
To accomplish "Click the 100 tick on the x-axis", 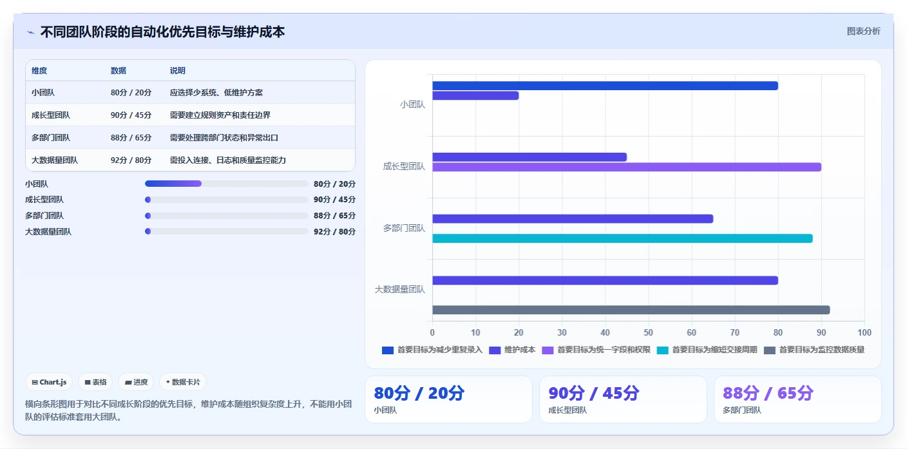I will point(864,332).
